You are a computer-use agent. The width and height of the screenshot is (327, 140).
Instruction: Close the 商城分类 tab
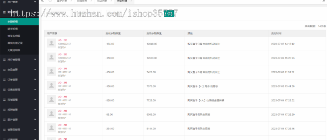[x=91, y=1]
